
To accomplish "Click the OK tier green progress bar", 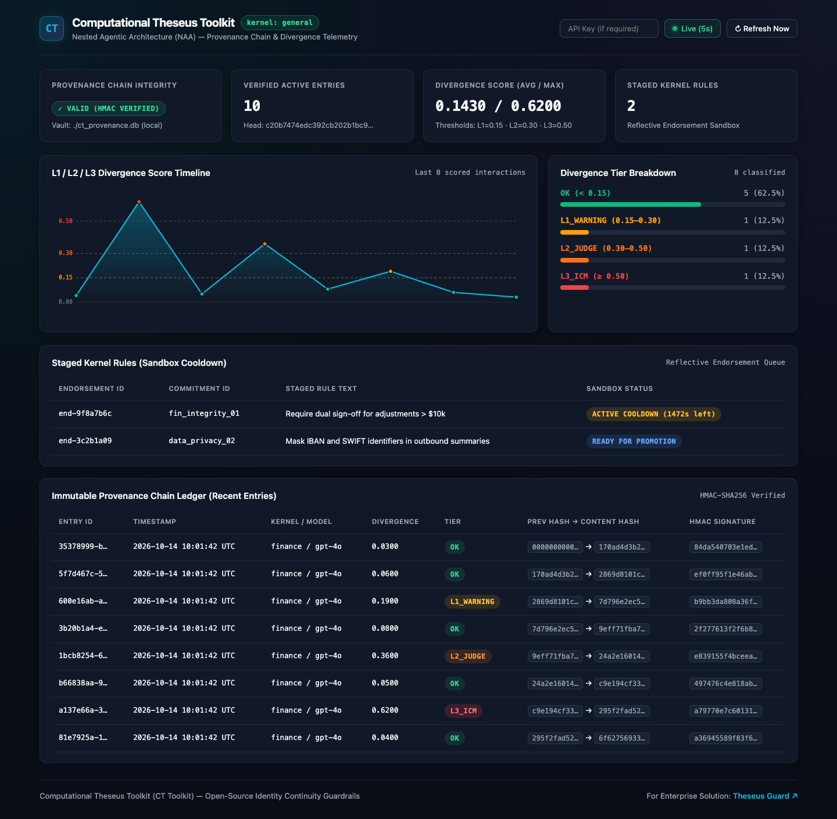I will click(x=631, y=204).
